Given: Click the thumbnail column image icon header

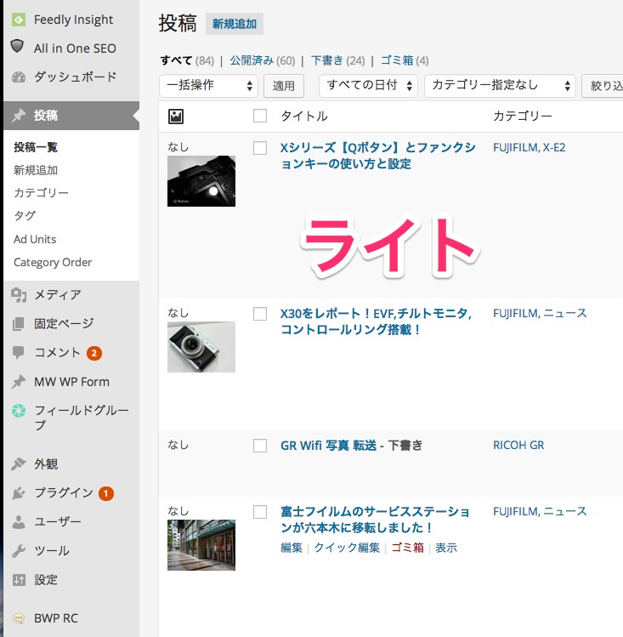Looking at the screenshot, I should click(x=176, y=117).
